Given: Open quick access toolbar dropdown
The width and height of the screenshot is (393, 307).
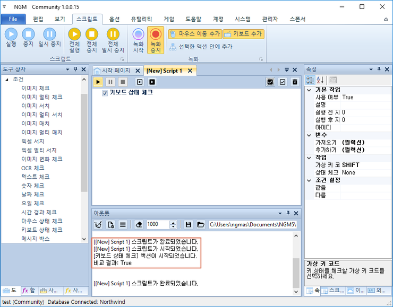Looking at the screenshot, I should pyautogui.click(x=4, y=7).
